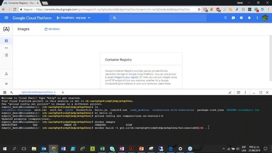Close the Cloud Shell session tab

click(x=55, y=92)
